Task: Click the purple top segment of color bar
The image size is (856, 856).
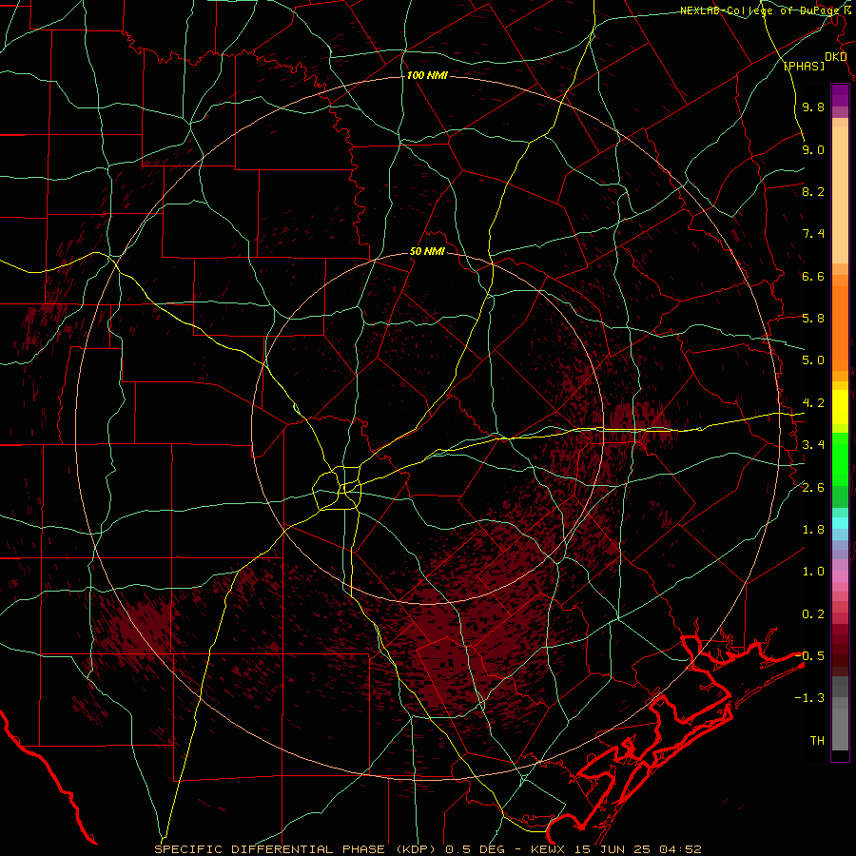Action: click(840, 95)
